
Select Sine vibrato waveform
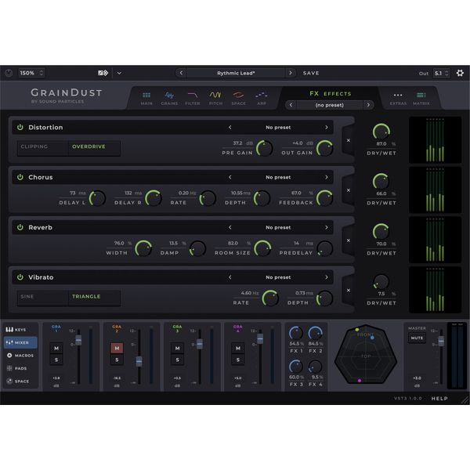coord(42,298)
